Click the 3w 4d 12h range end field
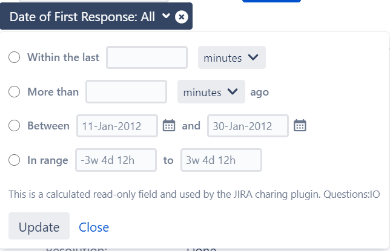 (222, 160)
